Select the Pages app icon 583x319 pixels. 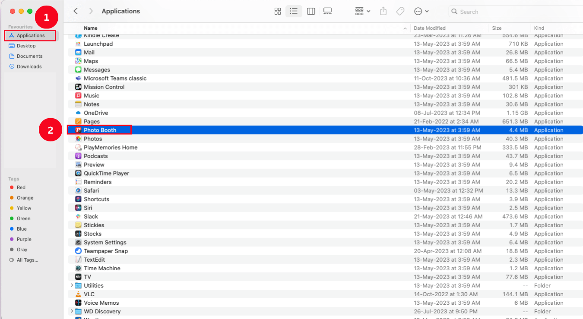tap(78, 122)
